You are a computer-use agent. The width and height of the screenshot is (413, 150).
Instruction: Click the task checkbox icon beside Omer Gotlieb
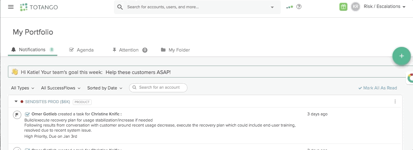[x=27, y=114]
